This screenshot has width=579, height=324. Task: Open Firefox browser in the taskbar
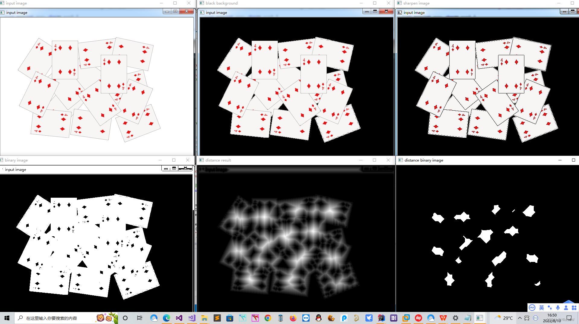[x=293, y=318]
